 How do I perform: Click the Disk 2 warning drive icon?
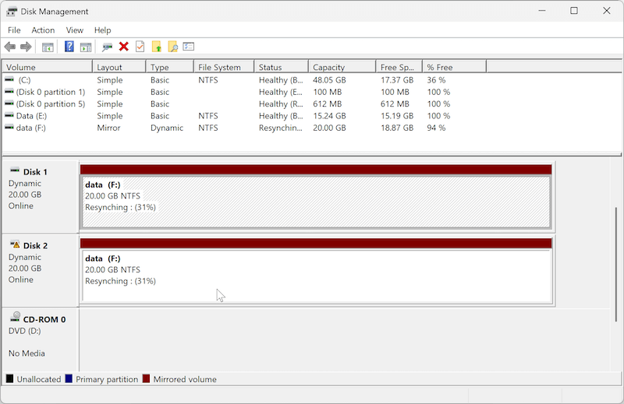15,244
